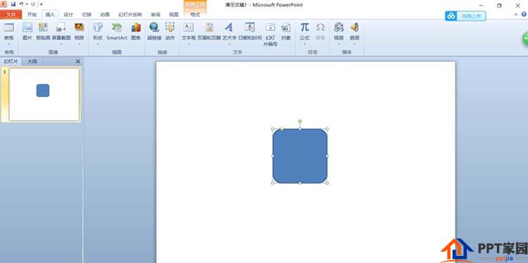Open Slide Show (幻灯片放映) tab
528x263 pixels.
click(x=130, y=15)
